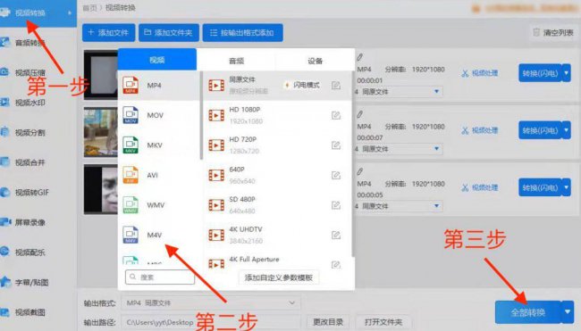Screen dimensions: 581x331
Task: Switch to the 音频 format tab
Action: pos(236,61)
